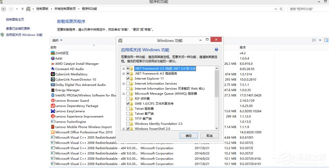This screenshot has width=329, height=168.
Task: Uncheck Internet Explorer 11
Action: [x=128, y=78]
